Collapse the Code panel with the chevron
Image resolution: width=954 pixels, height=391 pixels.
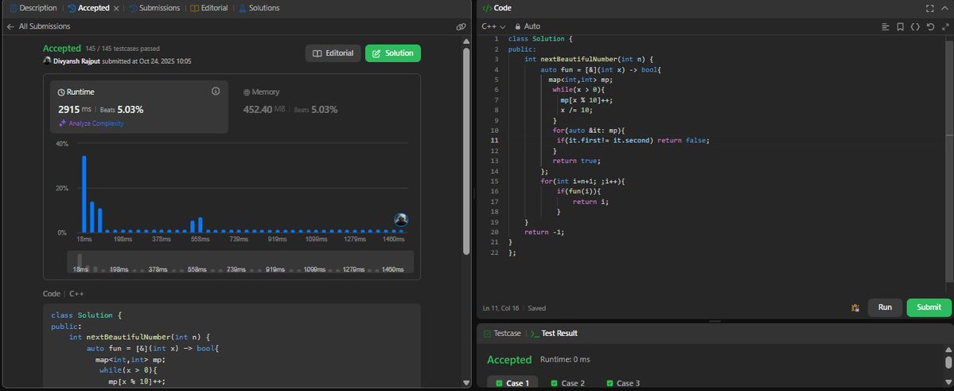(944, 8)
